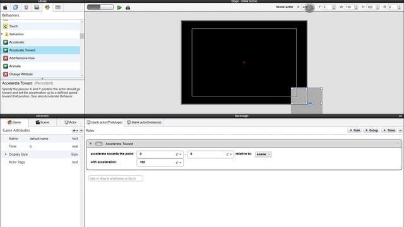Select the Add/Remove Row behavior
404x227 pixels.
click(40, 58)
